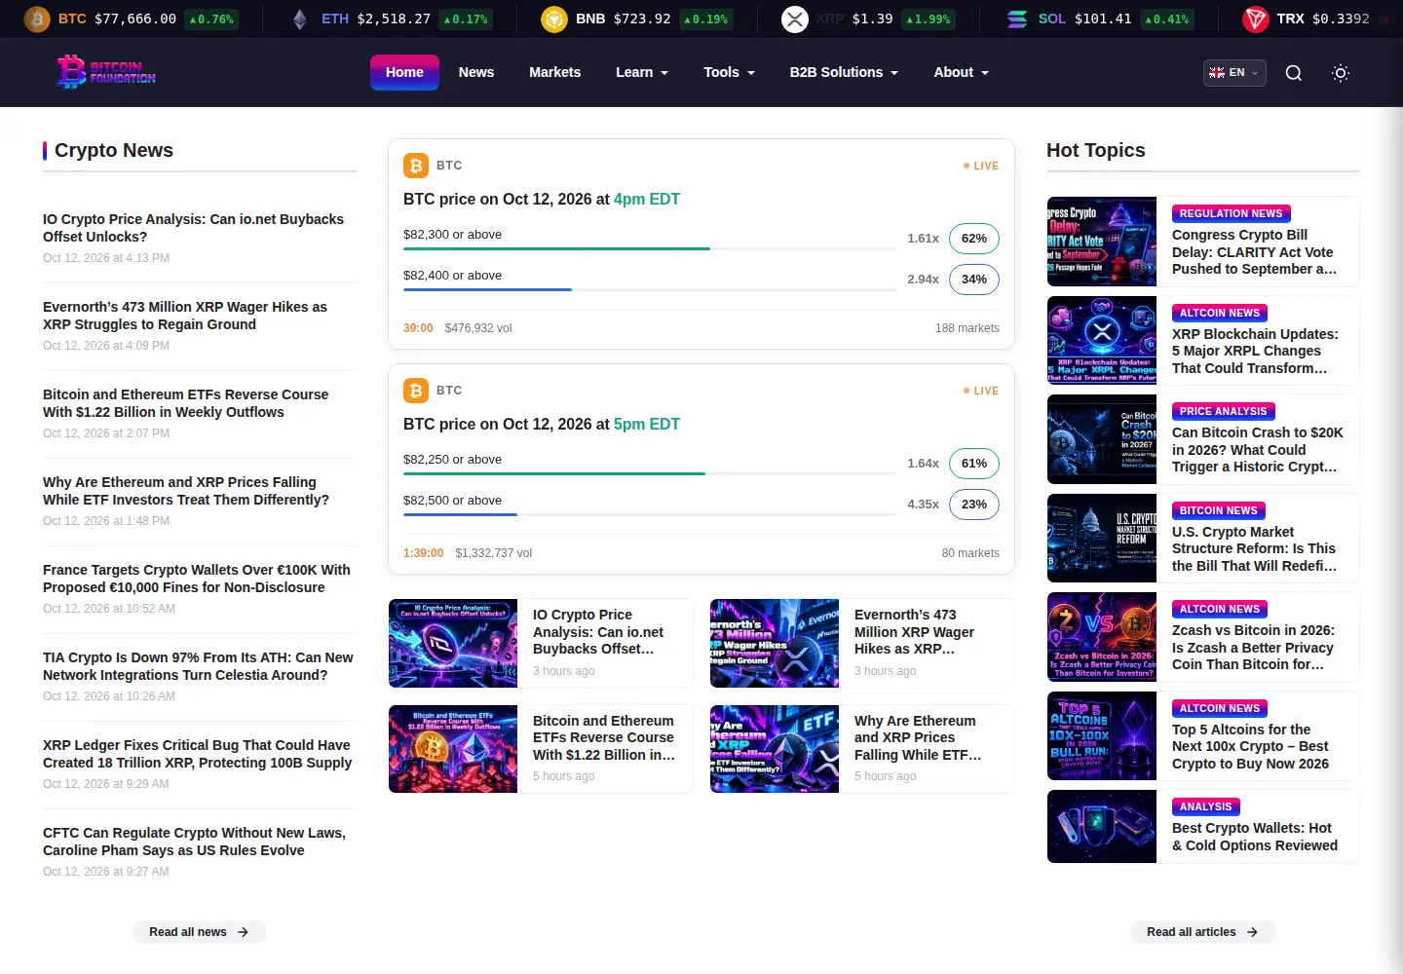Expand the Tools dropdown menu
The image size is (1403, 974).
pyautogui.click(x=730, y=72)
